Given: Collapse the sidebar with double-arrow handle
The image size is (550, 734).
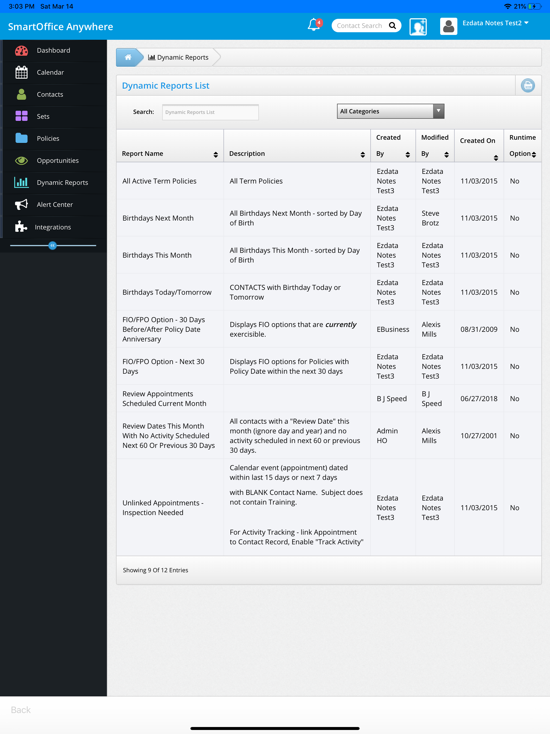Looking at the screenshot, I should click(x=52, y=246).
